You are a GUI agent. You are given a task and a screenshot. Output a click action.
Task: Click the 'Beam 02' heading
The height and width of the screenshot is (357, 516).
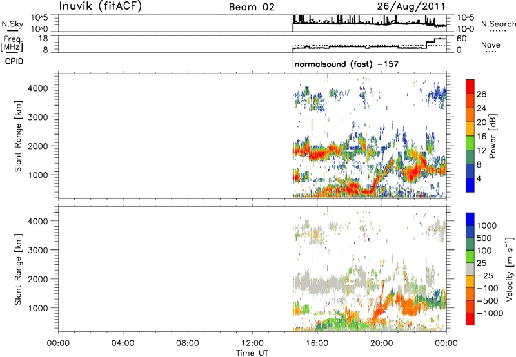[x=252, y=7]
